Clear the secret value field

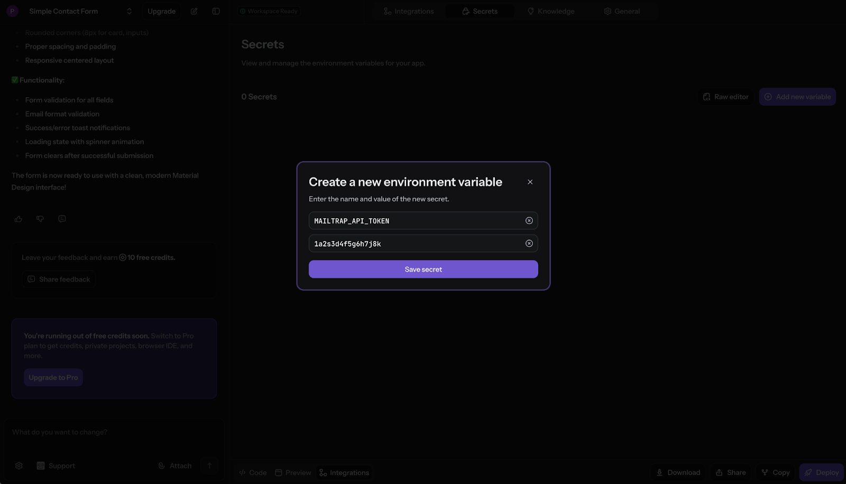pyautogui.click(x=529, y=243)
